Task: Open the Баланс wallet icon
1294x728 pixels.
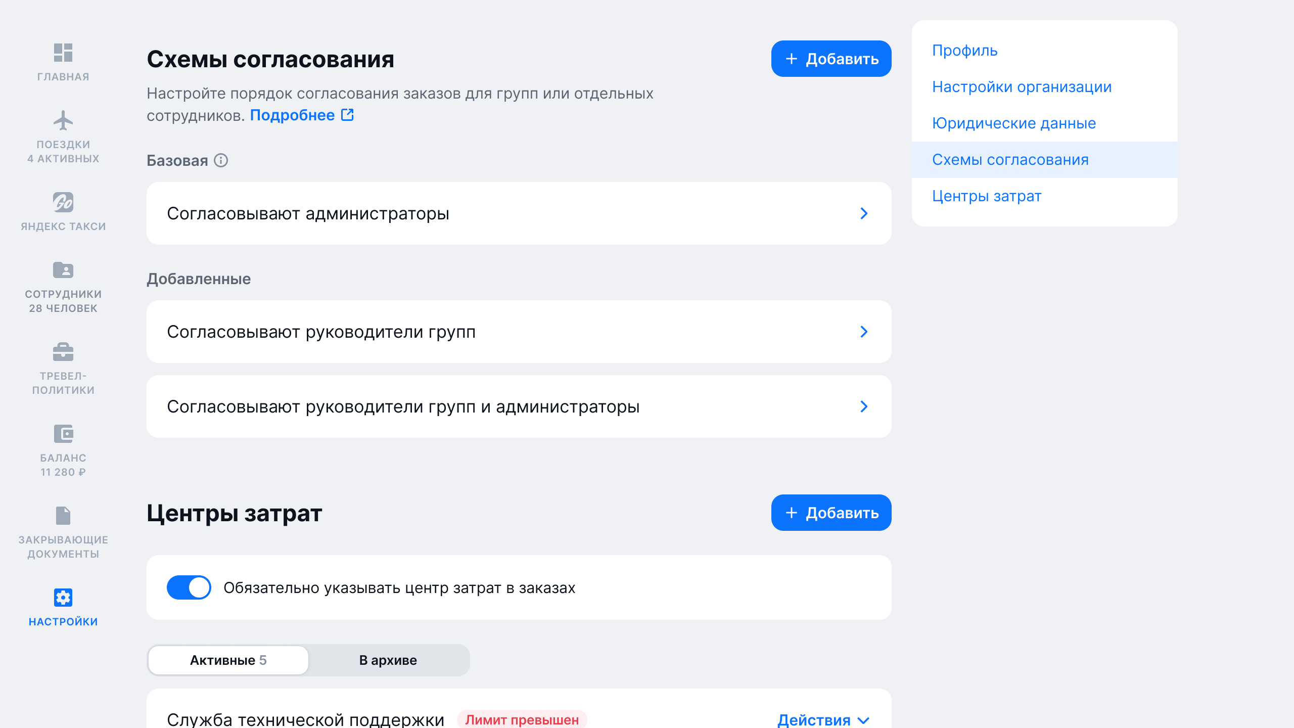Action: pyautogui.click(x=63, y=434)
